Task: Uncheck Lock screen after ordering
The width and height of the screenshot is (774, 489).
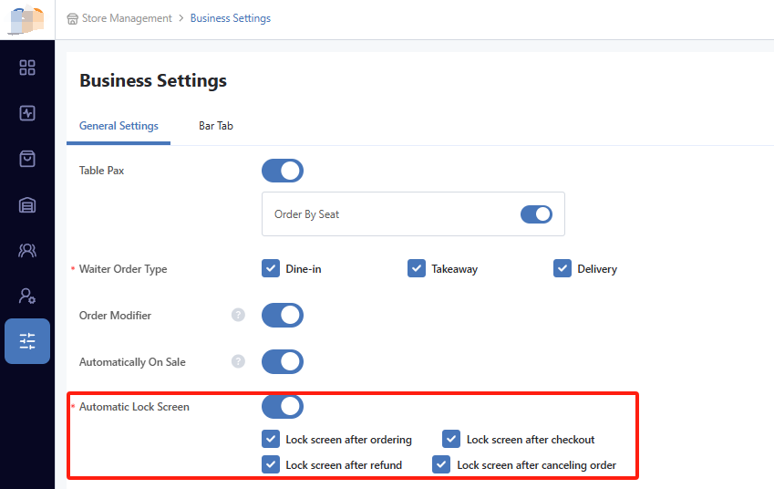Action: (x=271, y=439)
